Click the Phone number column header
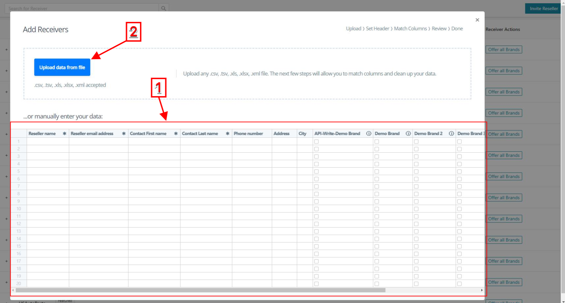The image size is (565, 303). click(252, 133)
